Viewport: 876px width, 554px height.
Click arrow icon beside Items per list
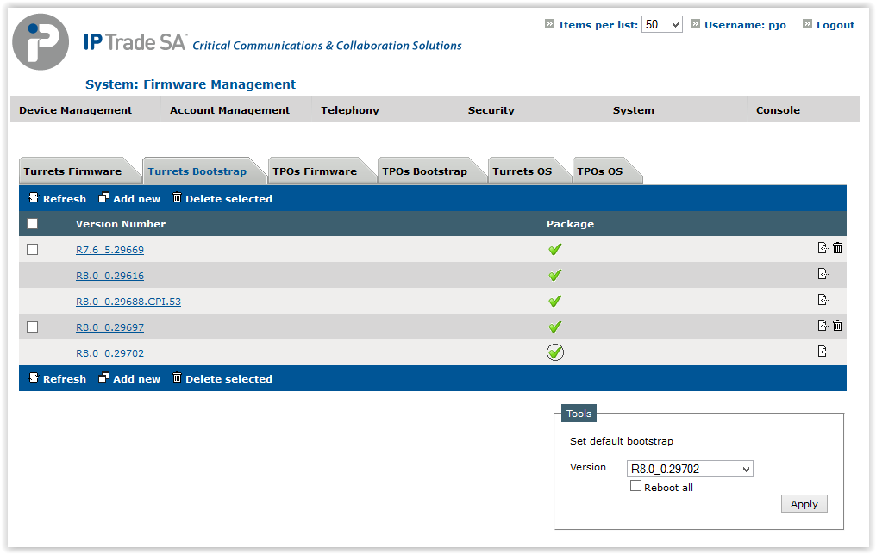550,24
